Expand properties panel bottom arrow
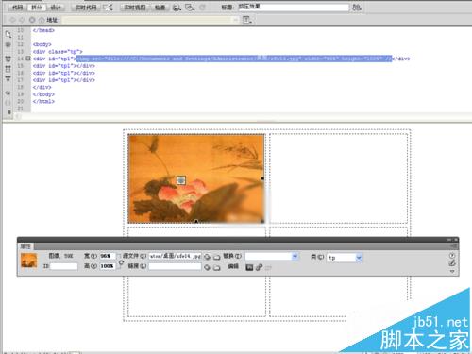 452,271
